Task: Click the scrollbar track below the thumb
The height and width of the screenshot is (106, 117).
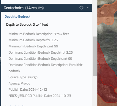Action: (95, 90)
